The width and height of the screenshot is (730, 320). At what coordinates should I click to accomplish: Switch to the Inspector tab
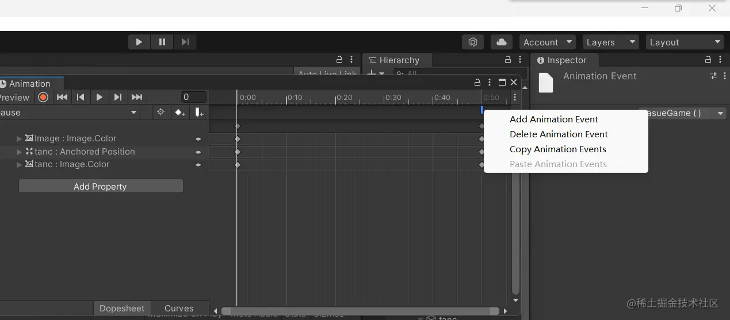565,60
